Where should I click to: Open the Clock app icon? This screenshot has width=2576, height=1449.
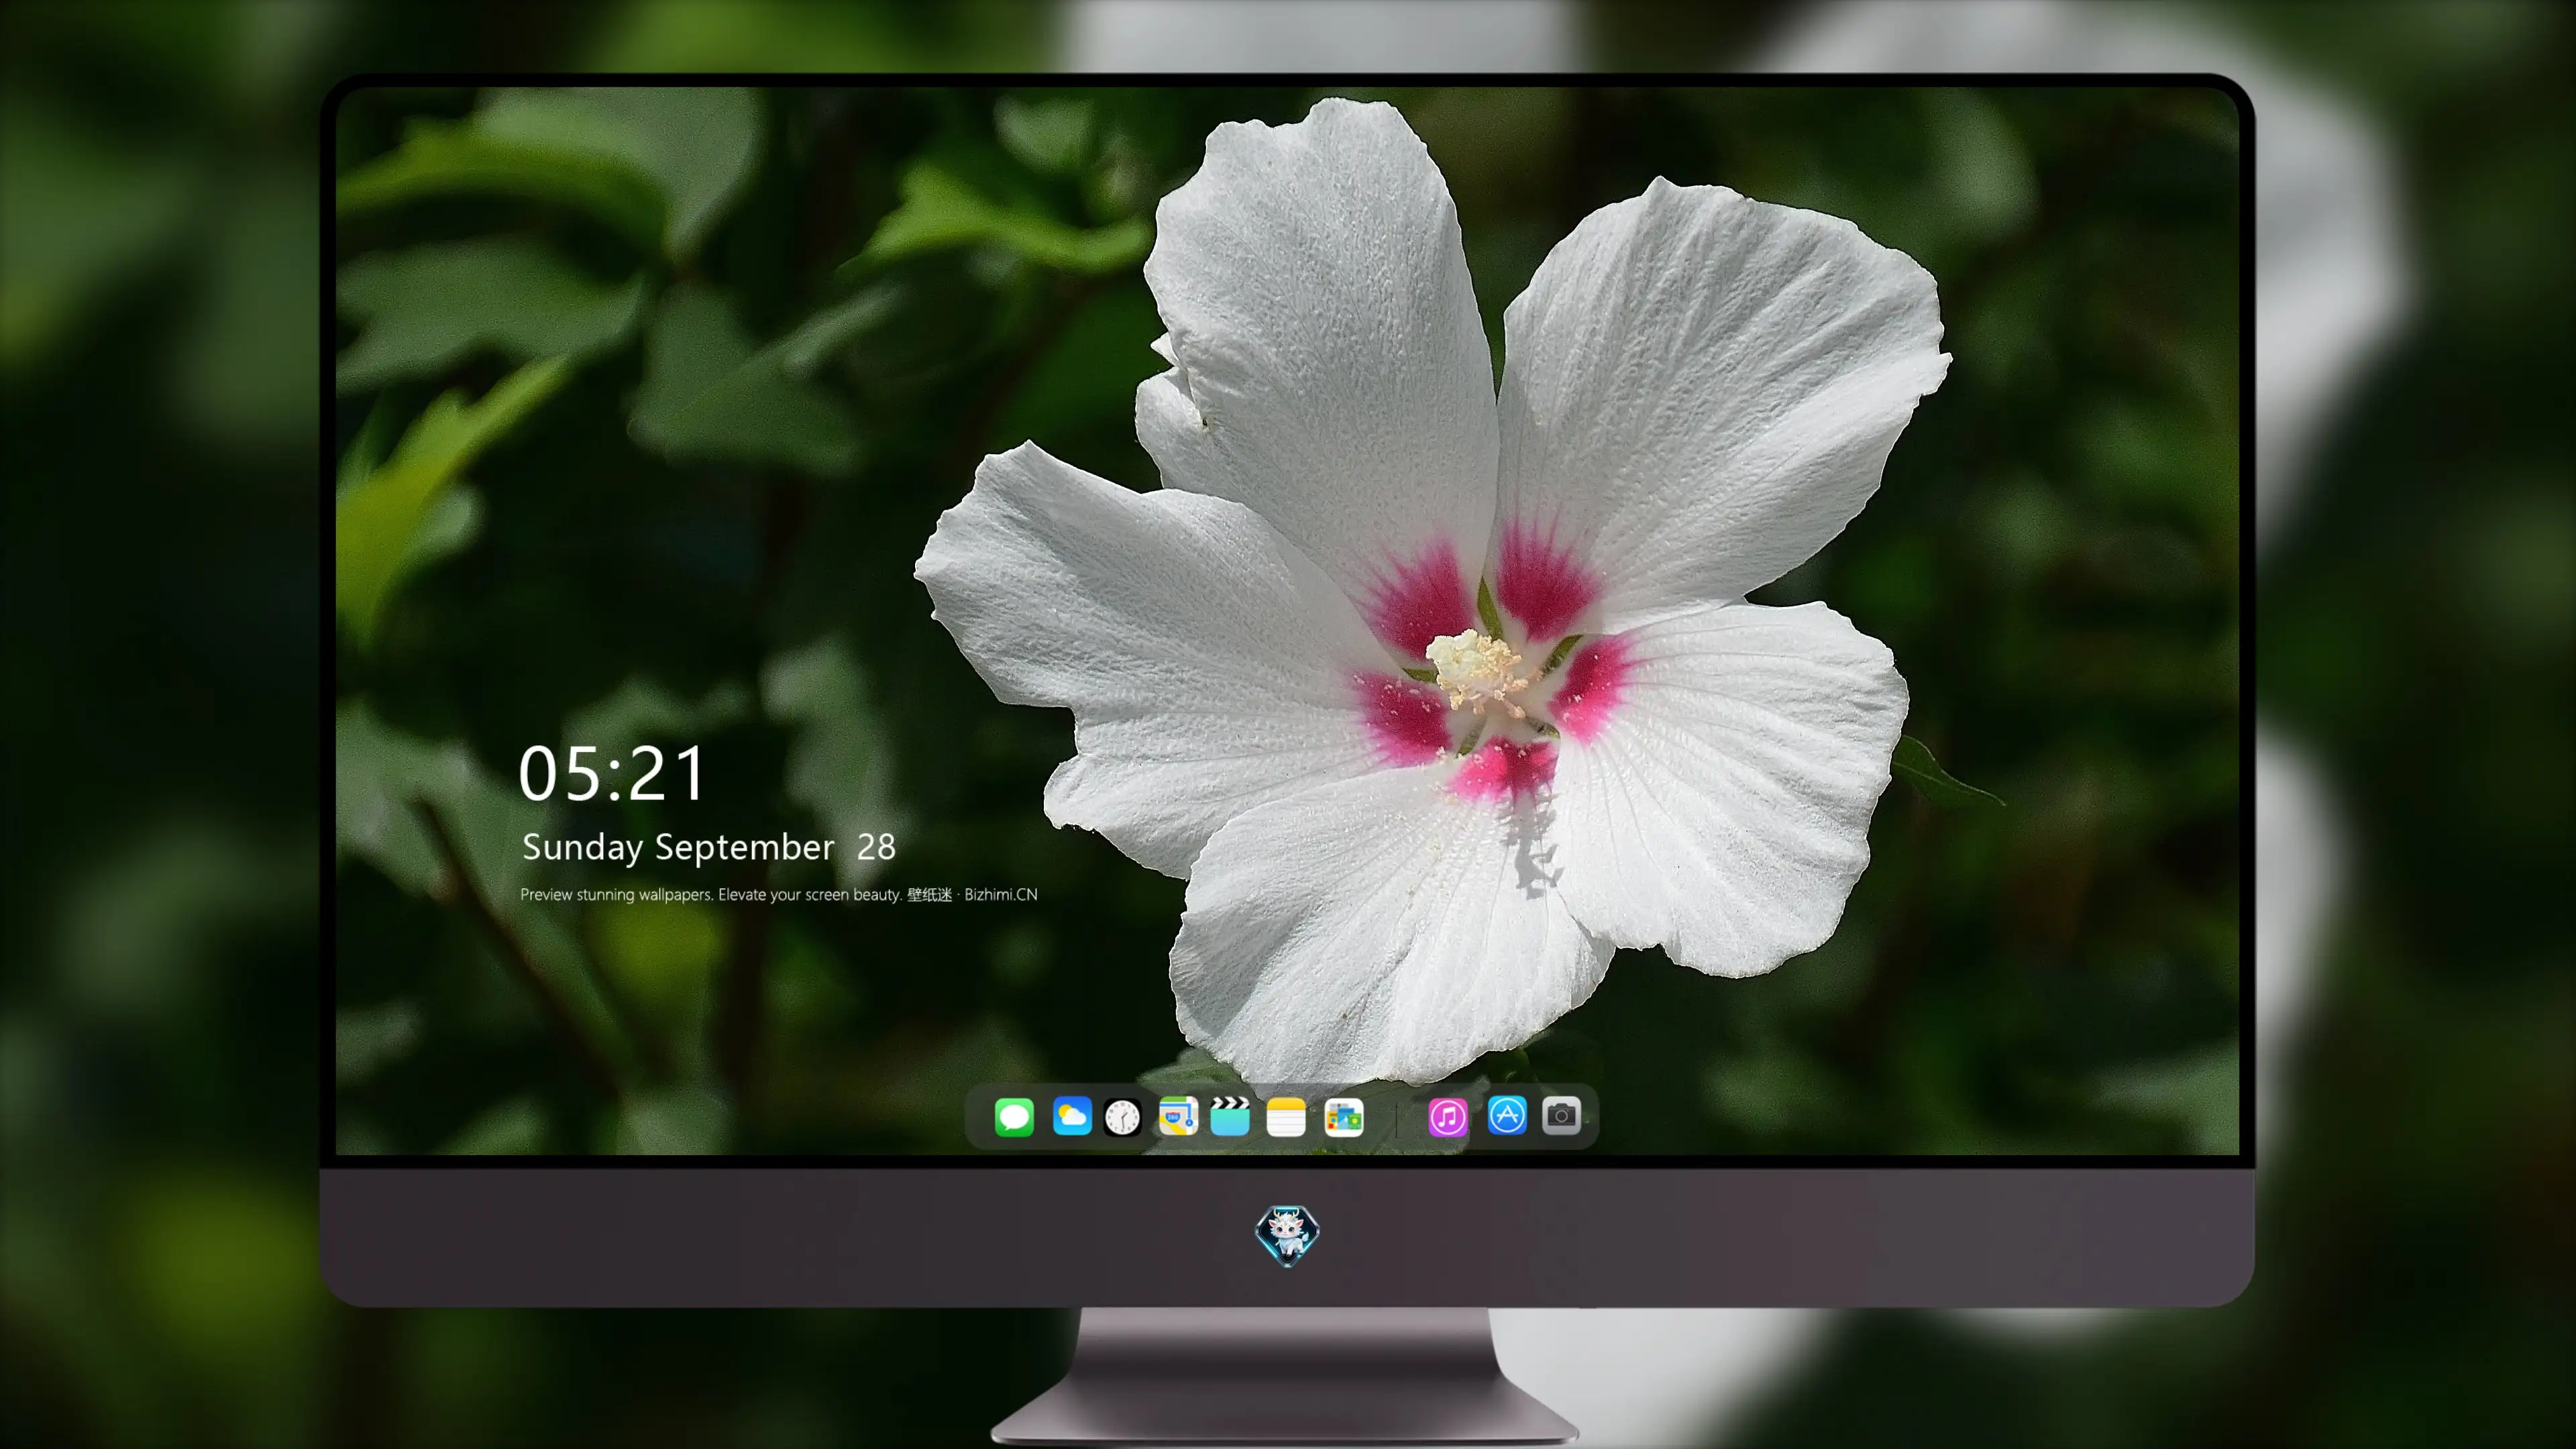(1122, 1117)
